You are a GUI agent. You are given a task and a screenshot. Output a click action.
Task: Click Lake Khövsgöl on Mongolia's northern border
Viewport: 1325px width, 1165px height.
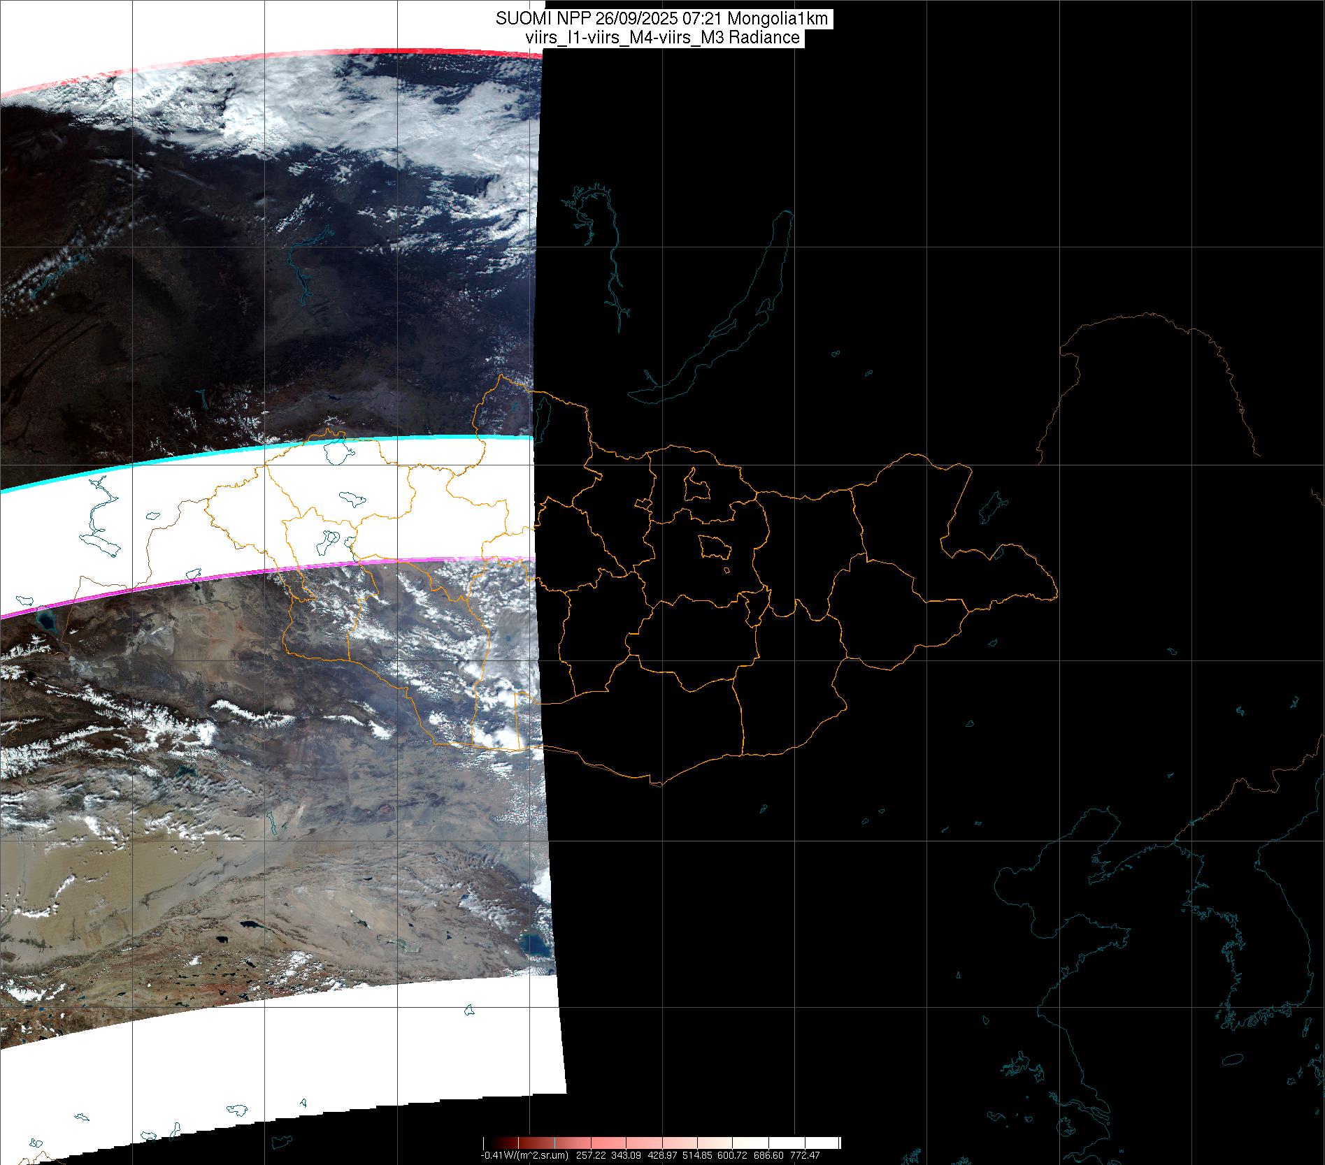(x=540, y=417)
